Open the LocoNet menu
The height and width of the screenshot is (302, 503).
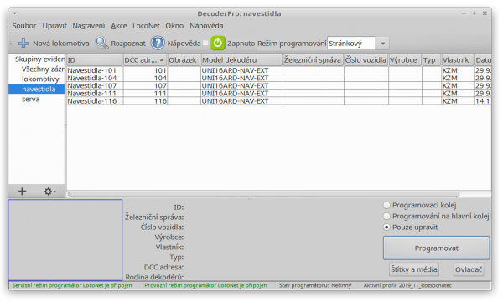[146, 26]
